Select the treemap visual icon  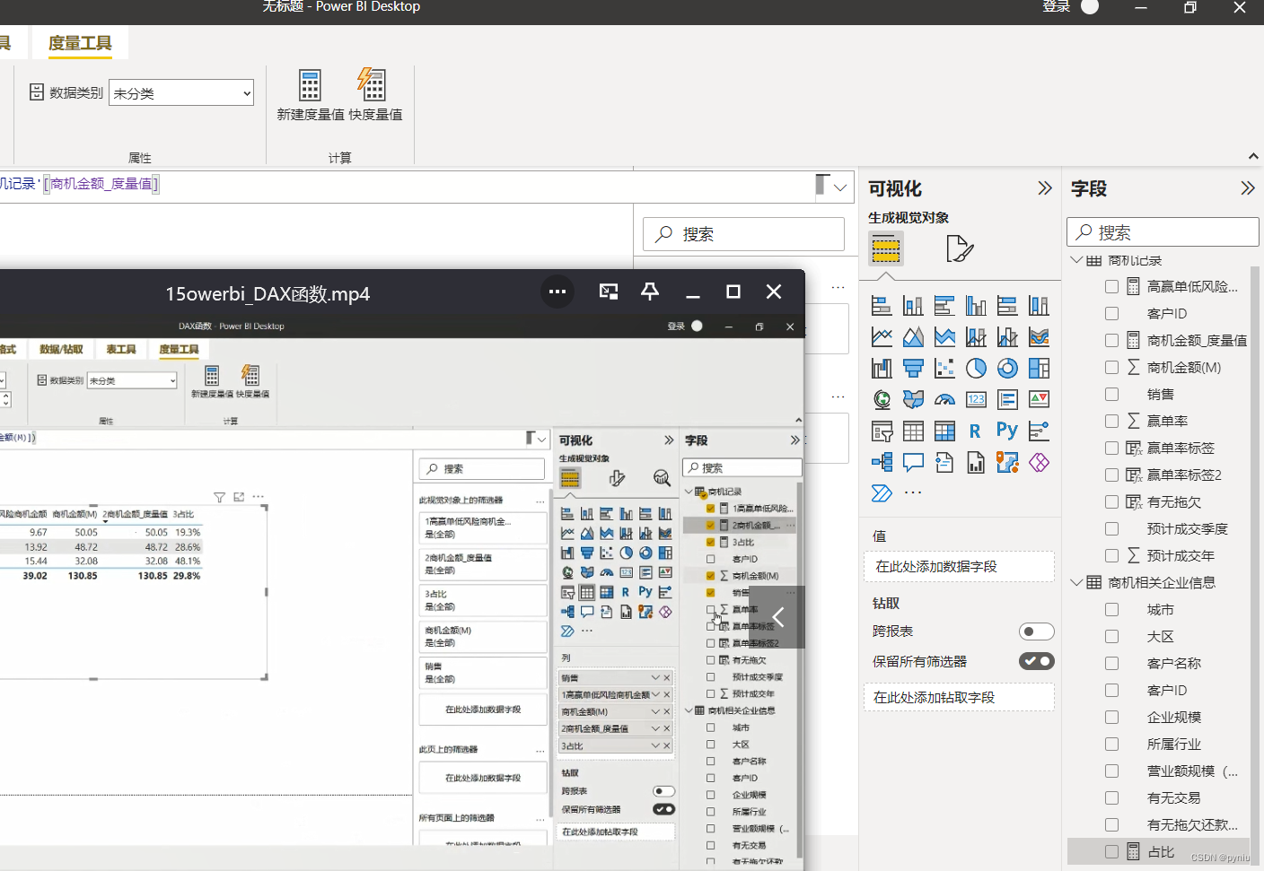tap(1039, 368)
